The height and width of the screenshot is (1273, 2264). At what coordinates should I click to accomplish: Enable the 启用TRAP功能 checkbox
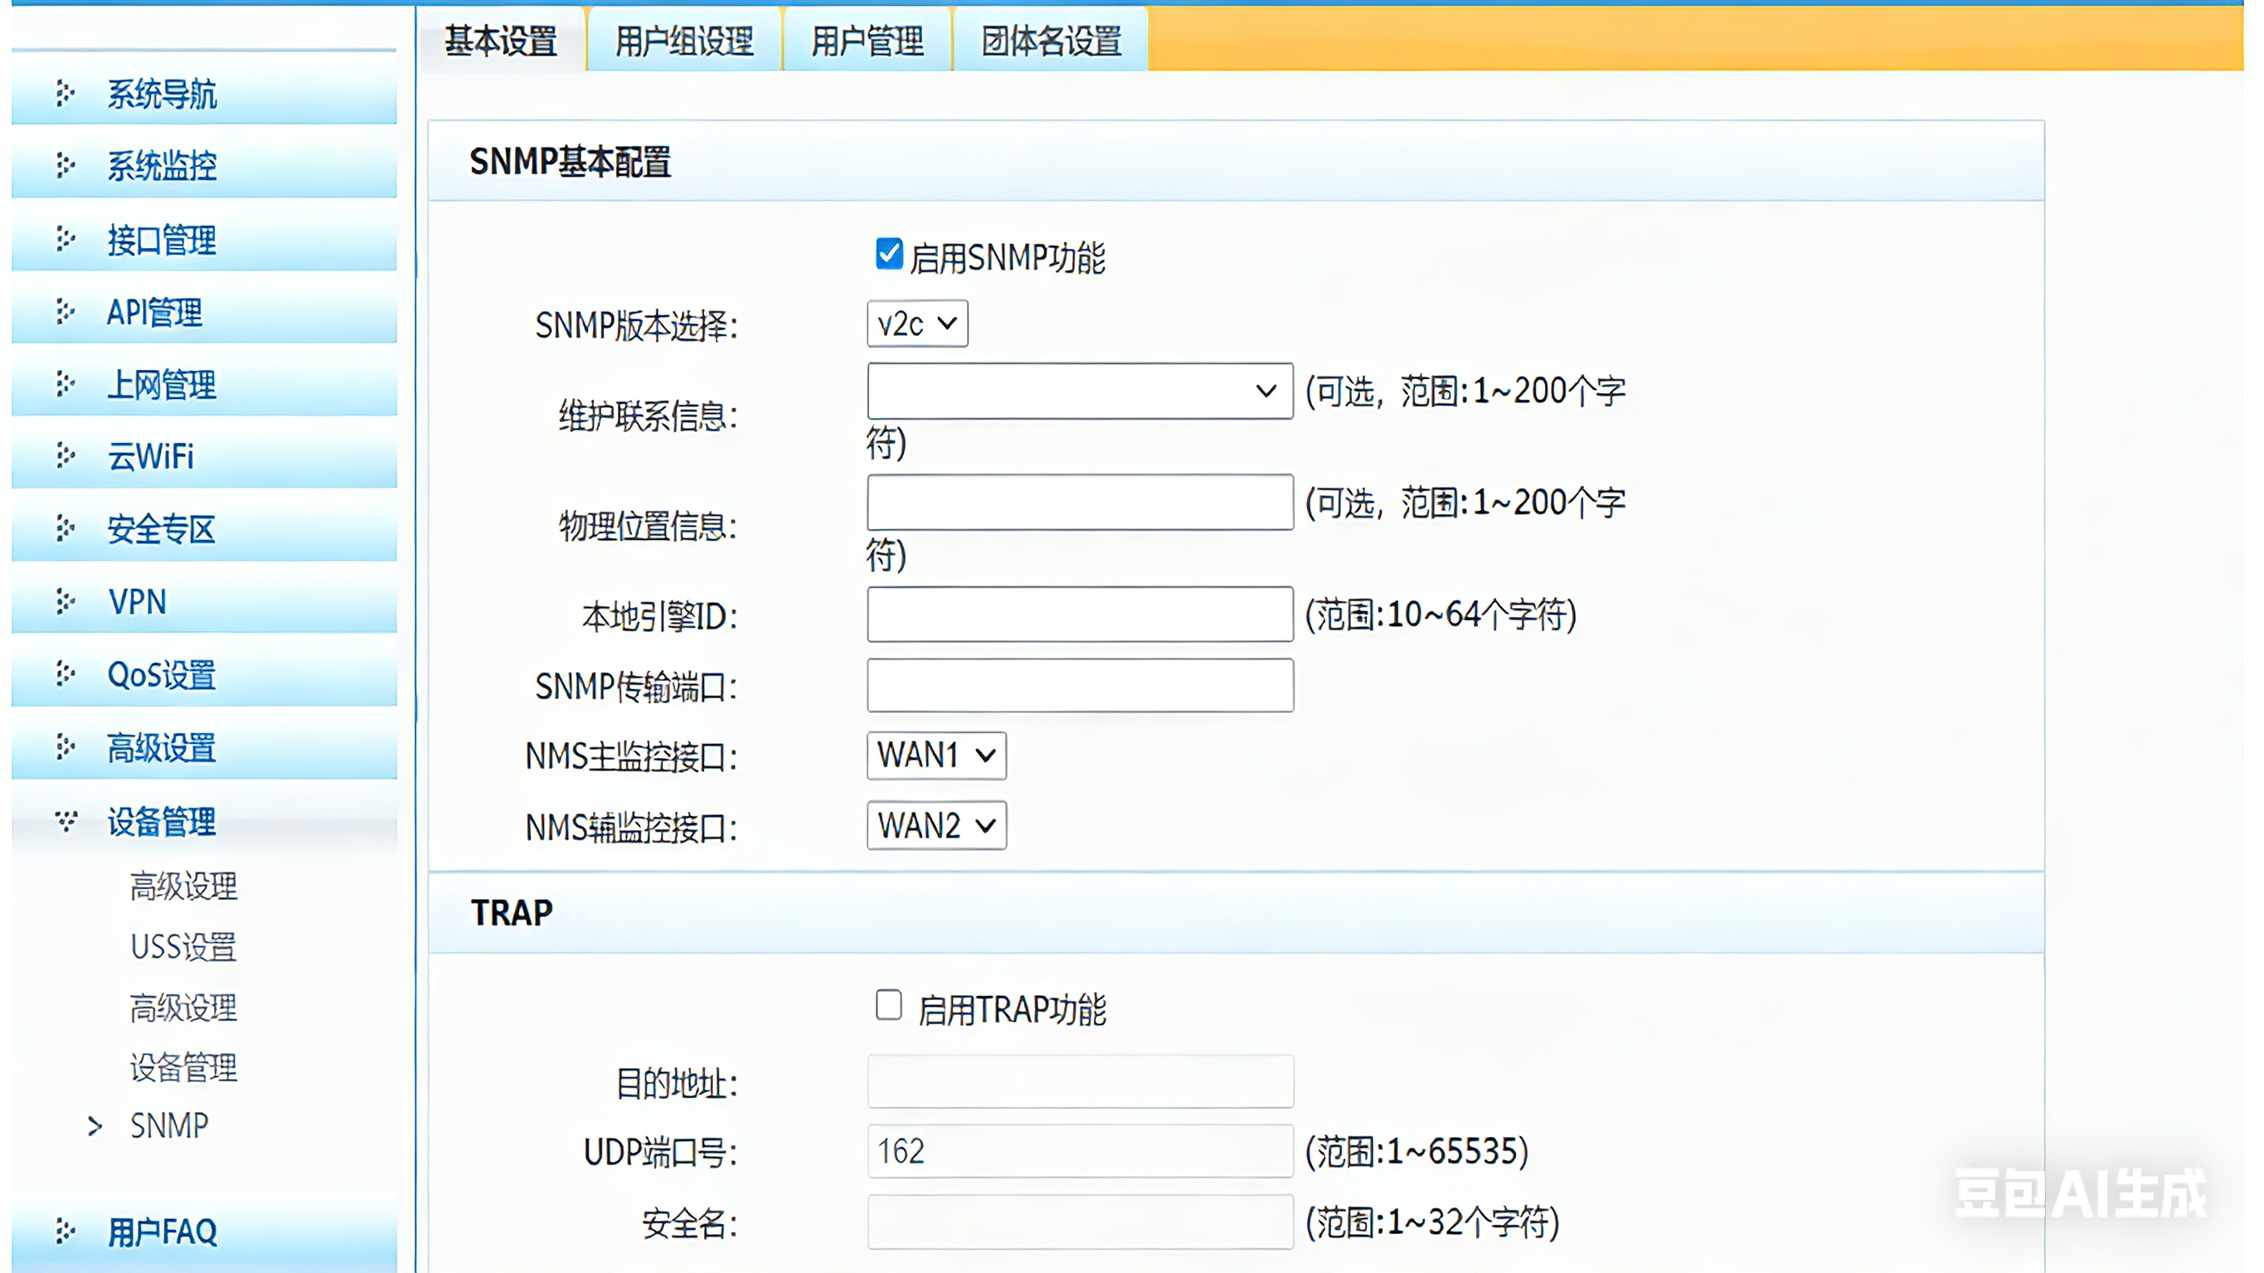(888, 1005)
